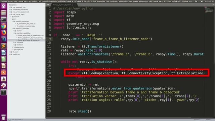The width and height of the screenshot is (215, 121).
Task: Open the Spaces indentation setting in status bar
Action: point(197,120)
